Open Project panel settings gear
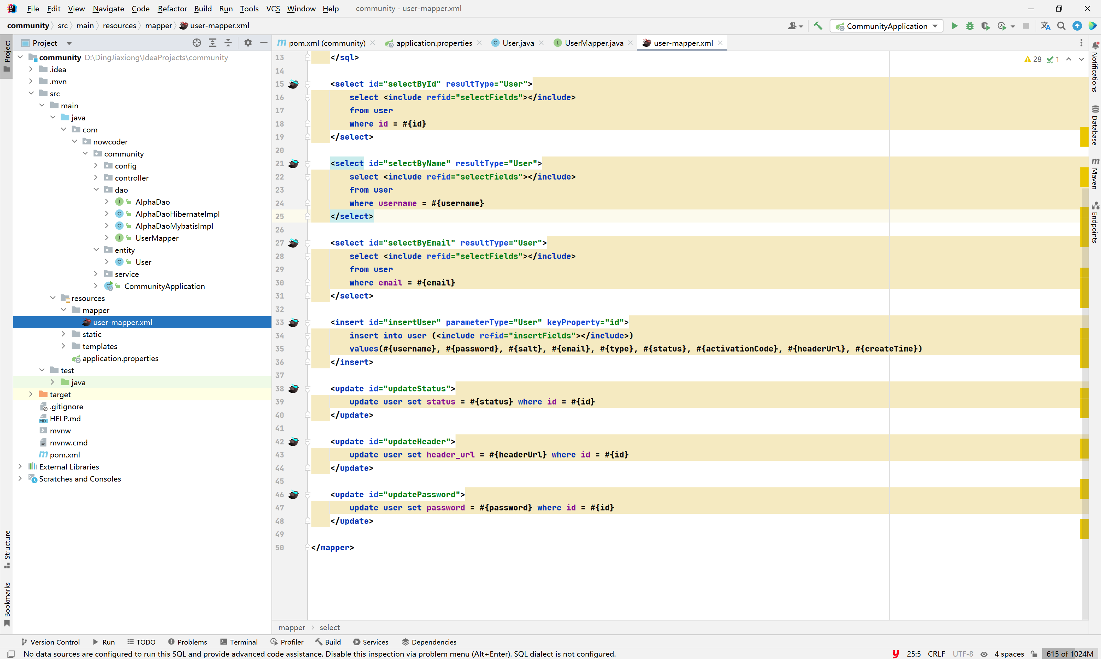Viewport: 1101px width, 659px height. (x=248, y=43)
